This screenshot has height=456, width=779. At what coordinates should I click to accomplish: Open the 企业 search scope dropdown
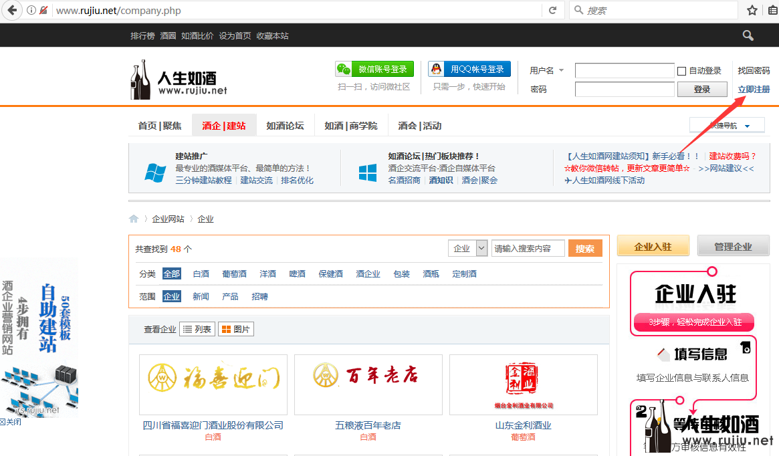[x=467, y=248]
